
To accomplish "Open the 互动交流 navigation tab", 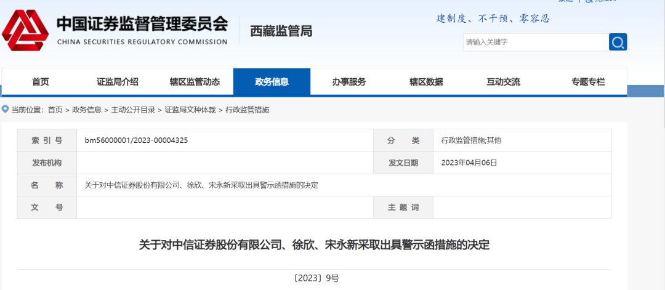I will pos(504,82).
